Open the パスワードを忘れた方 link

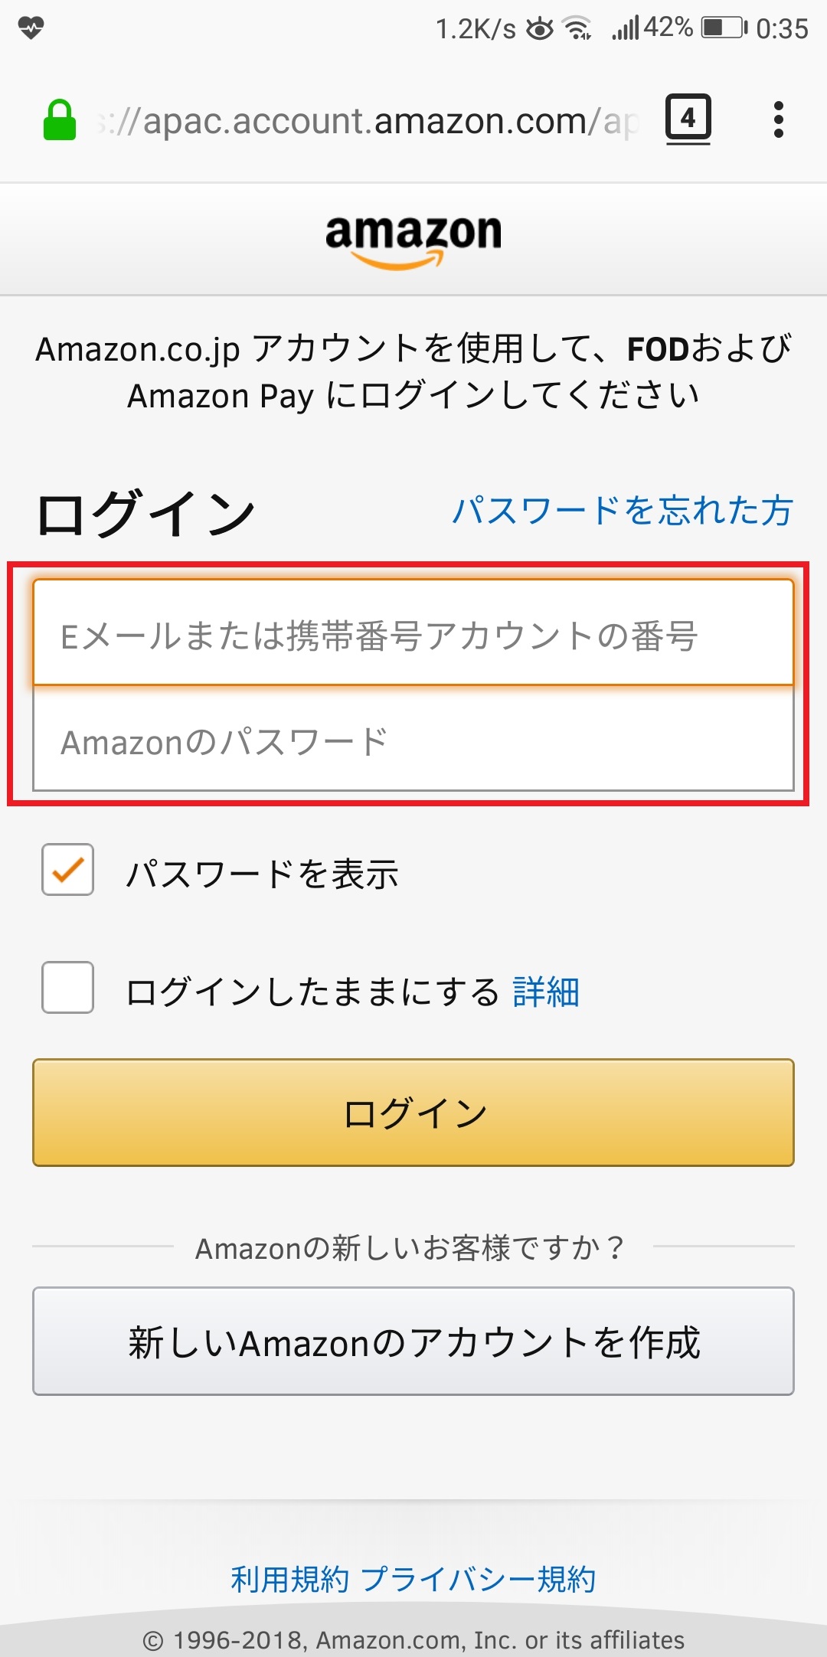[623, 510]
